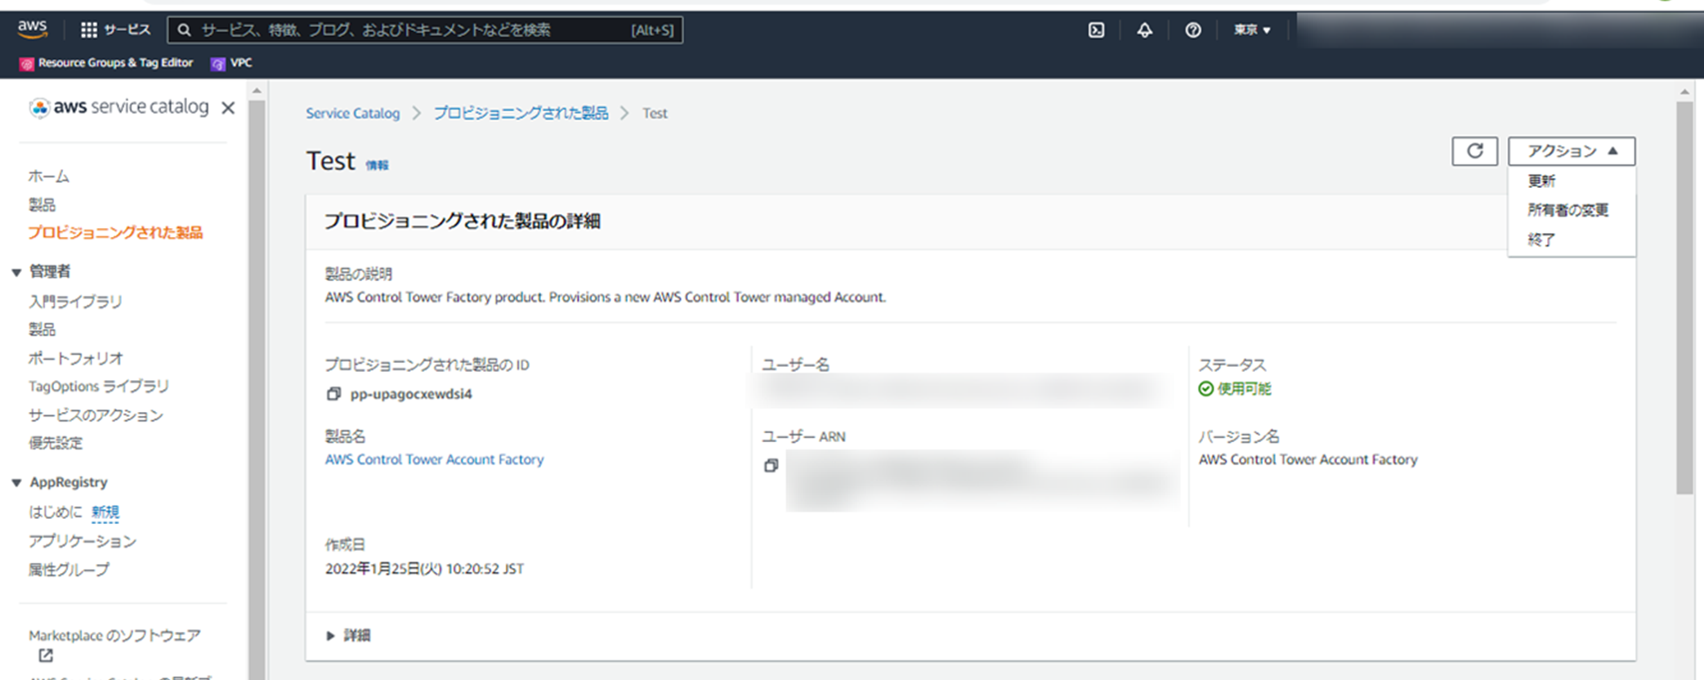Viewport: 1704px width, 680px height.
Task: Open the 情報 link beside Test
Action: click(x=377, y=165)
